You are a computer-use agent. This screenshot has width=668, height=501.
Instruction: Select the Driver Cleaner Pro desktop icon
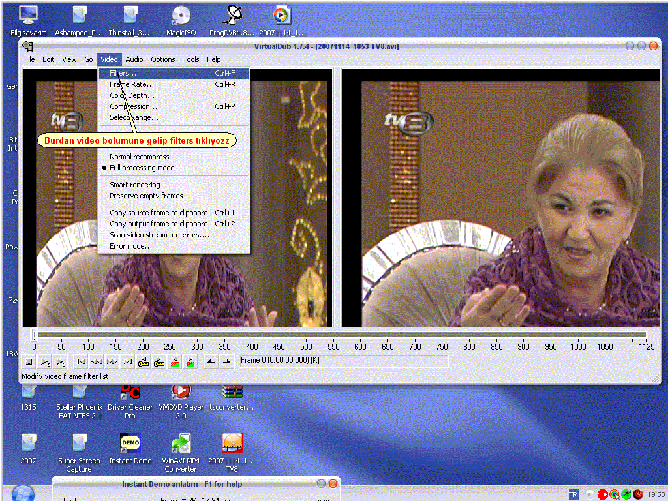pyautogui.click(x=130, y=402)
